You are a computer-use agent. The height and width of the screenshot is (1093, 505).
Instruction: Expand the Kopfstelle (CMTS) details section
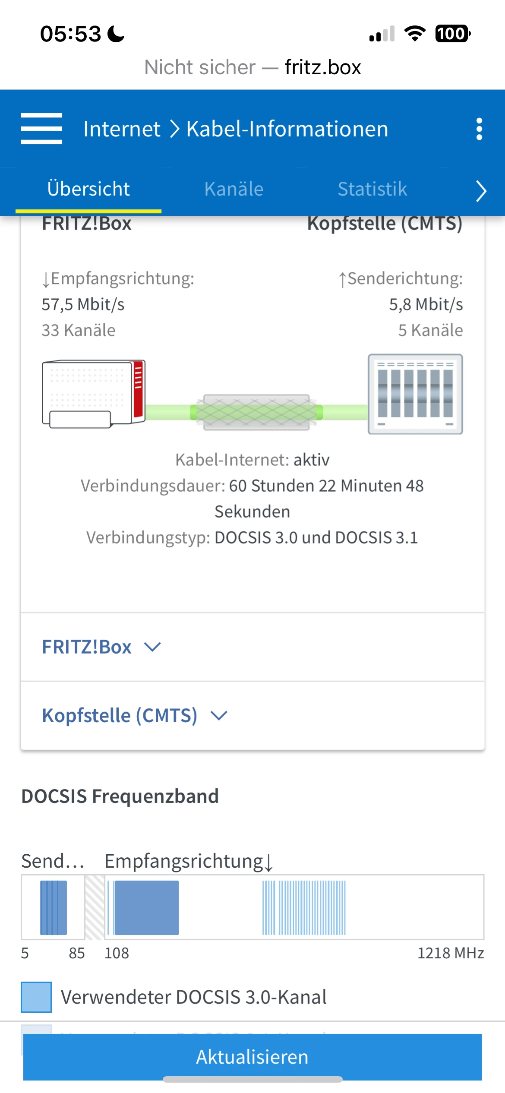pyautogui.click(x=134, y=716)
